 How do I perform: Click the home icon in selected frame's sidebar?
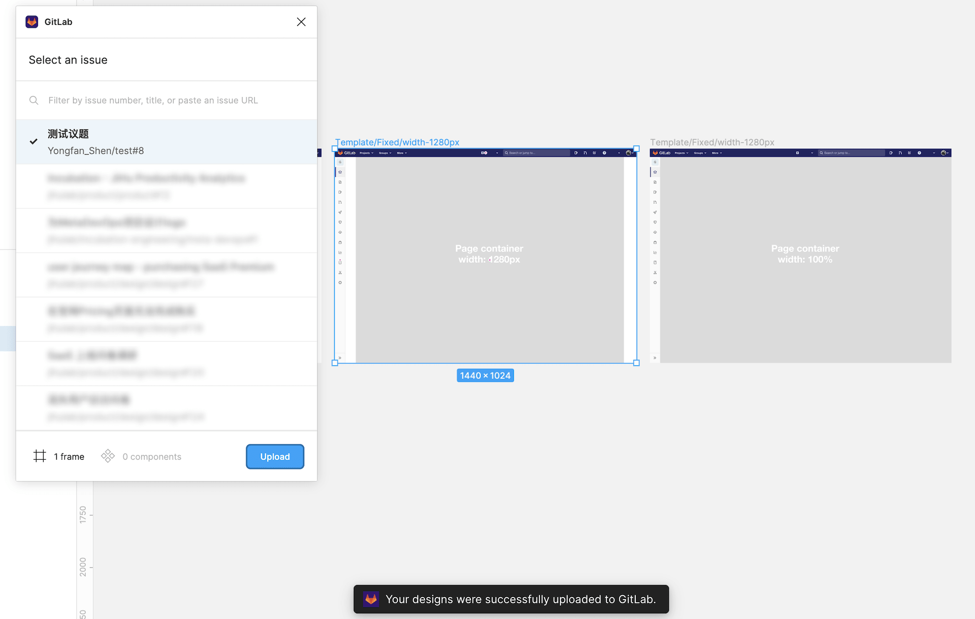click(x=340, y=172)
